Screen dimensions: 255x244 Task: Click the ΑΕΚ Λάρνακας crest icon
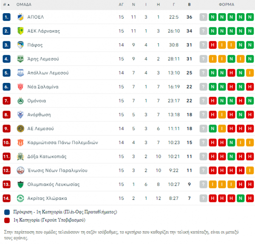(20, 31)
